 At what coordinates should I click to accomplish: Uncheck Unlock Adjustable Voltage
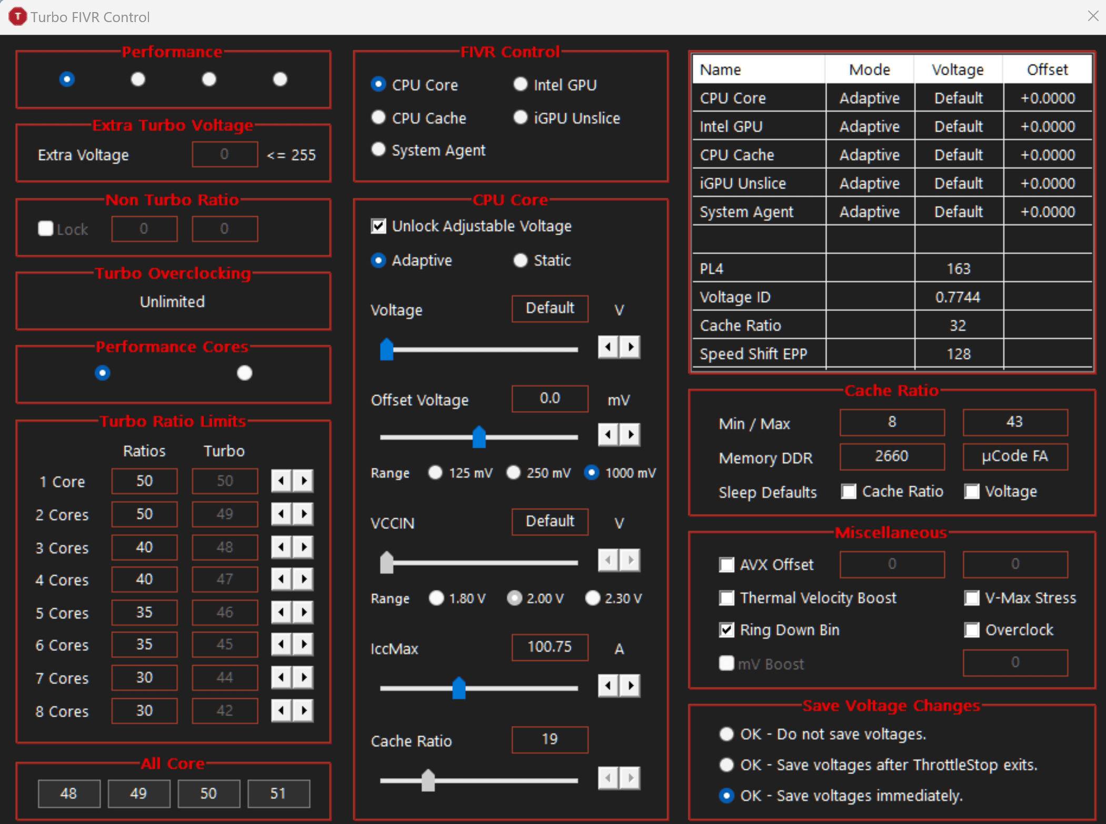pyautogui.click(x=378, y=226)
